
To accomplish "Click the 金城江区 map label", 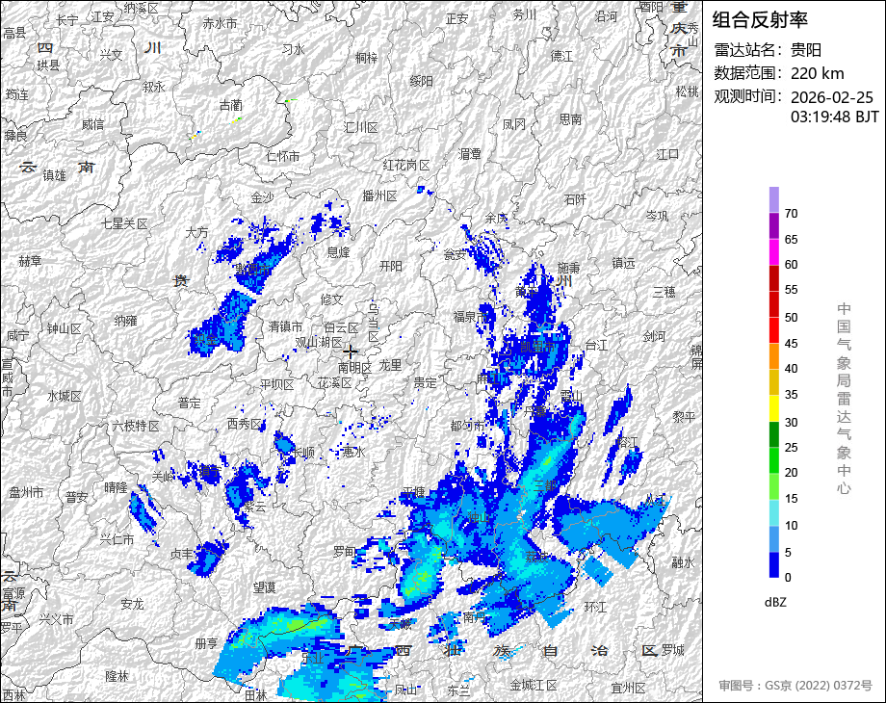I will tap(534, 686).
